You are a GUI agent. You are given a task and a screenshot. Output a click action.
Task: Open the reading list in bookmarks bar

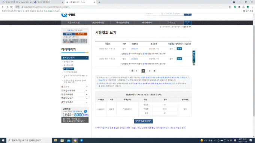[x=248, y=11]
